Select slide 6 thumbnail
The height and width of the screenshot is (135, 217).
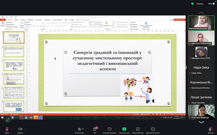point(14,106)
